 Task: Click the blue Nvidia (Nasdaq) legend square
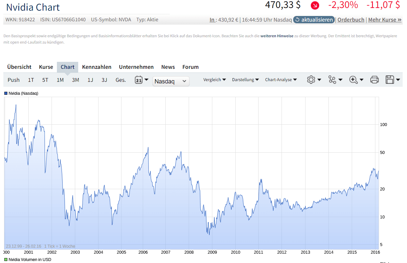(x=6, y=93)
